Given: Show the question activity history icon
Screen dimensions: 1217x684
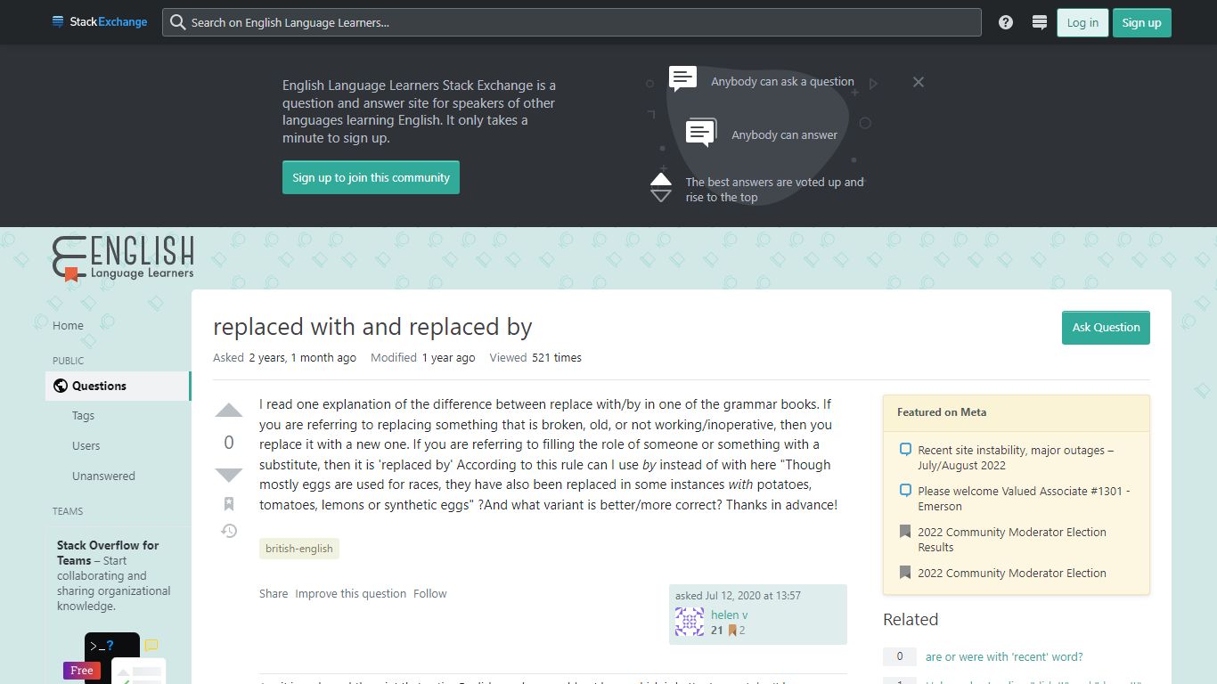Looking at the screenshot, I should (229, 531).
